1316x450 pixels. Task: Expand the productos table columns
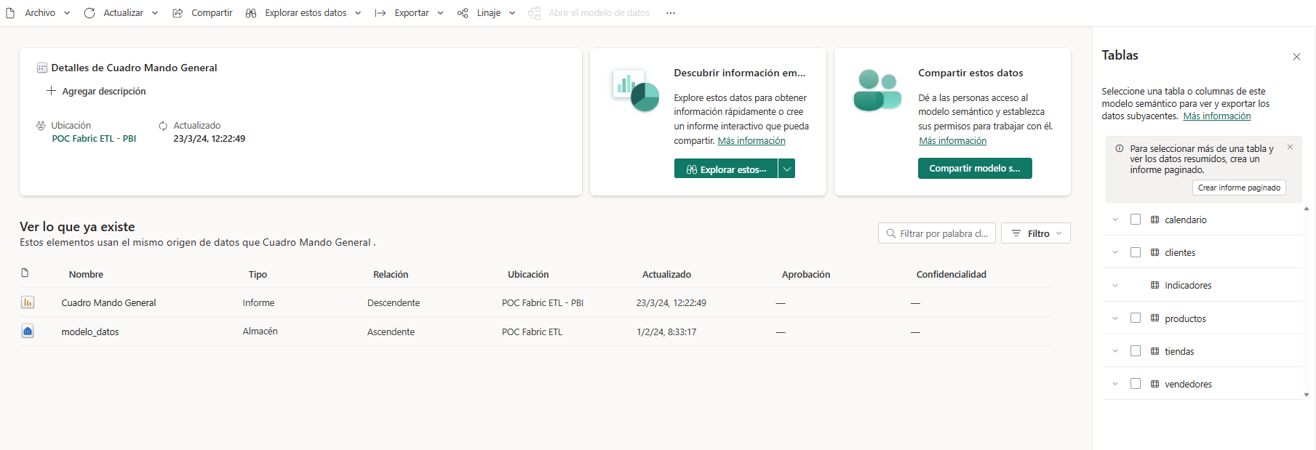click(1115, 318)
